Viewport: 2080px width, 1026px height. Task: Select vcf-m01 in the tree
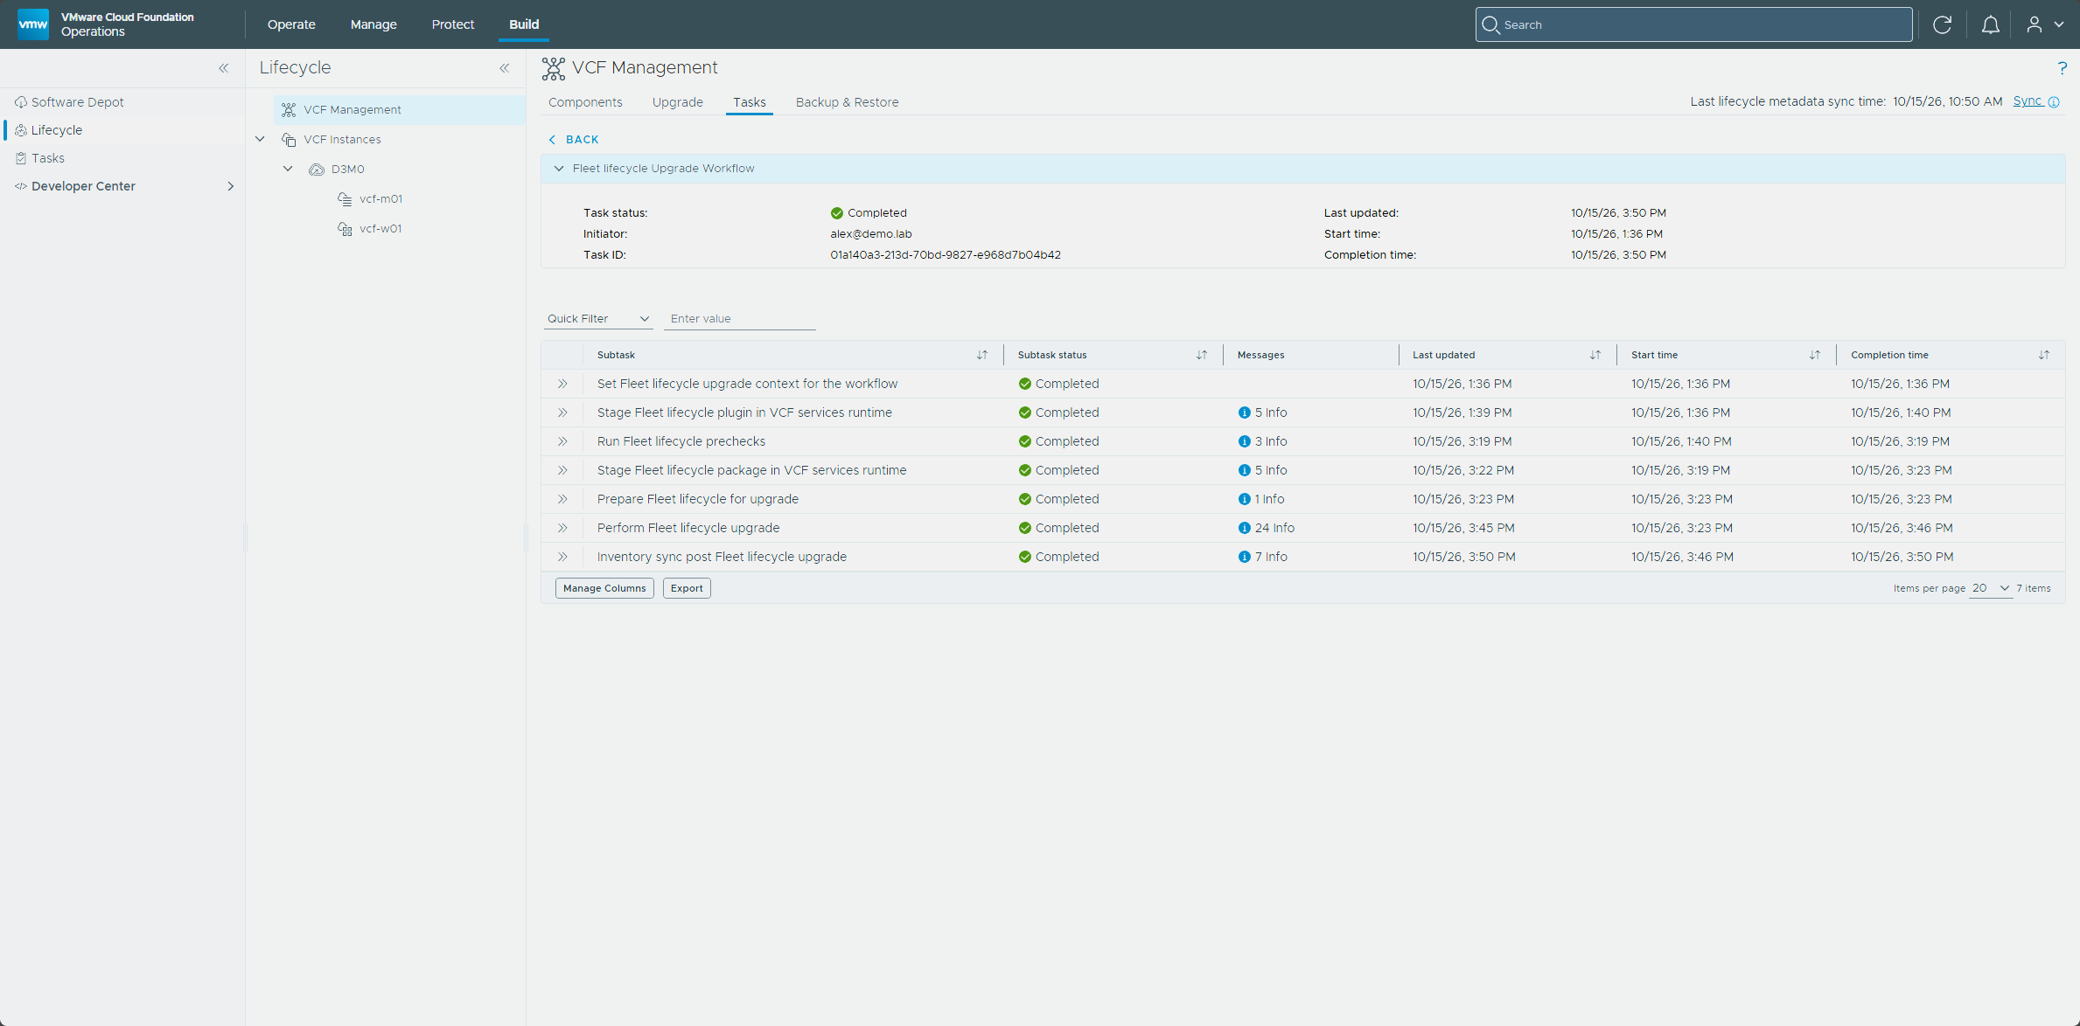380,198
